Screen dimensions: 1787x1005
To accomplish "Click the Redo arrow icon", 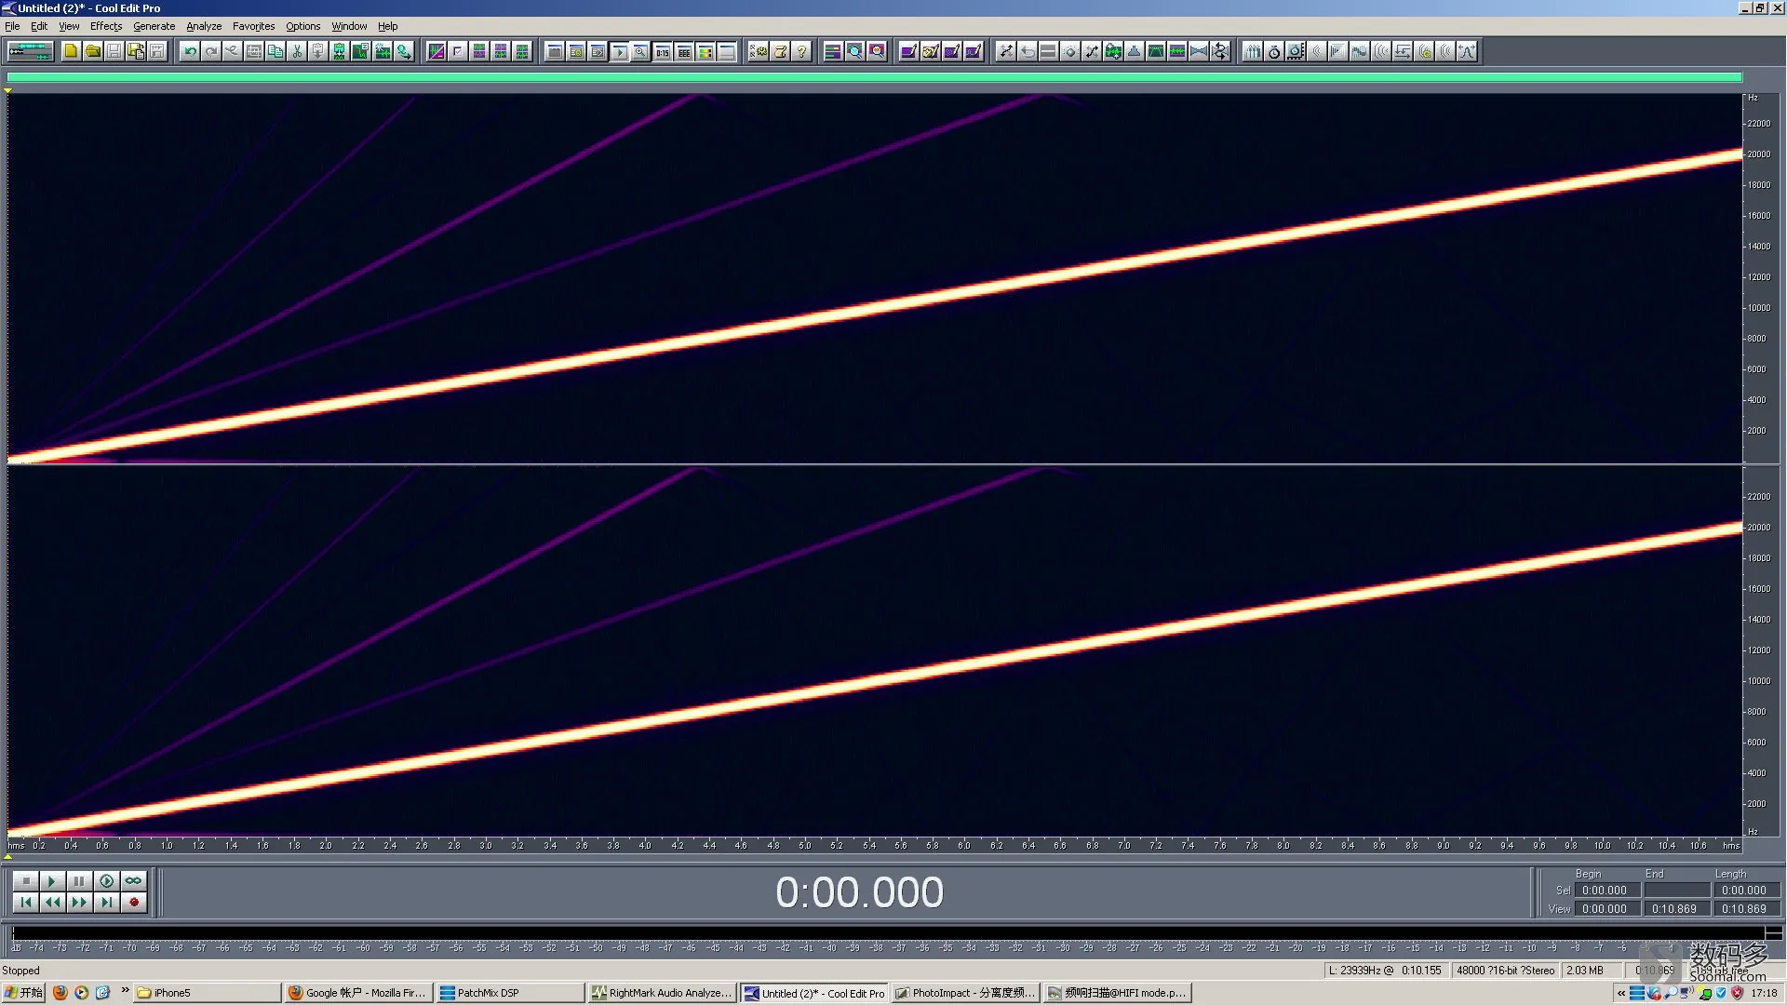I will pos(211,51).
